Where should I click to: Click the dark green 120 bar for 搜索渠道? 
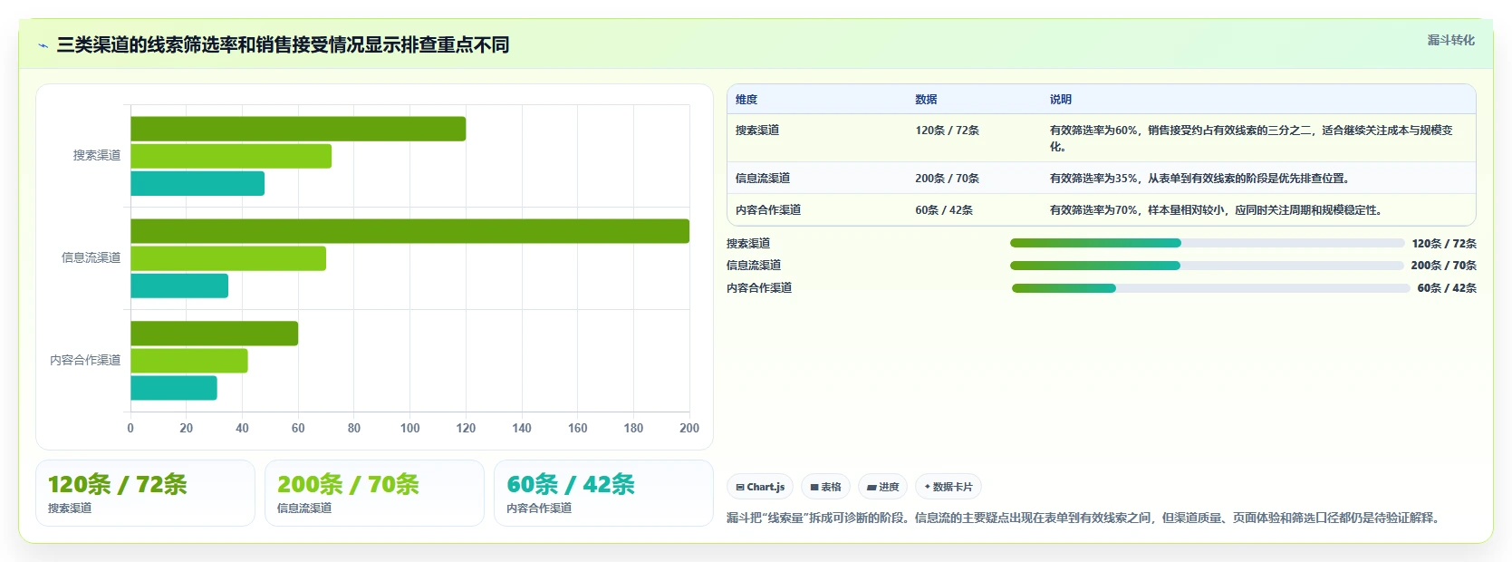point(298,129)
